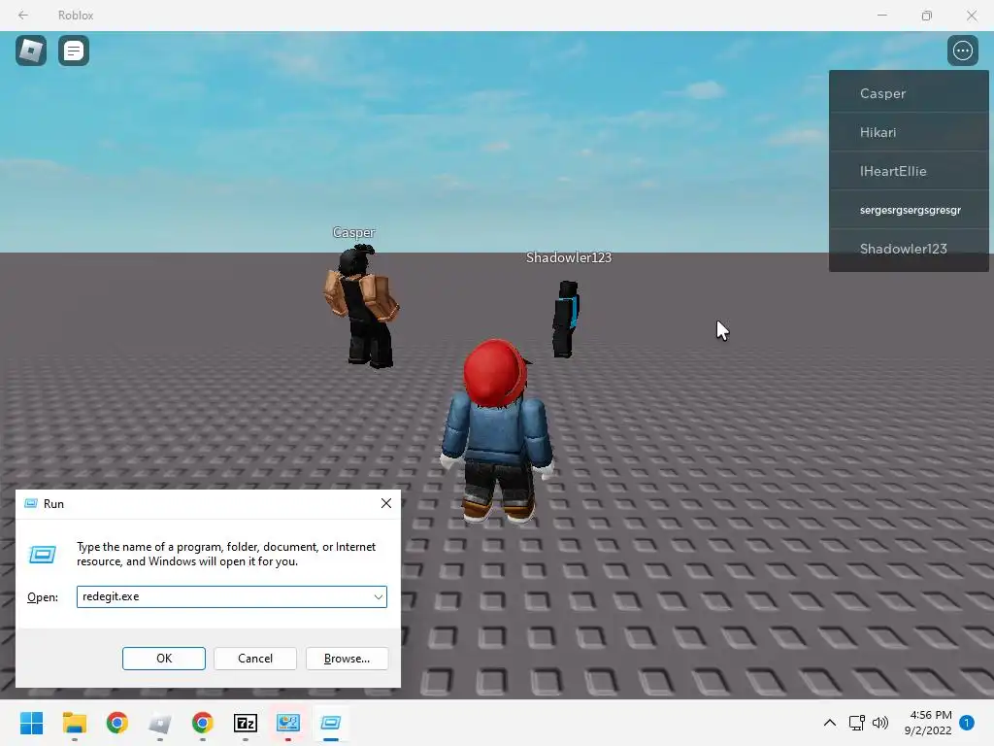
Task: Select Hikari in the player list
Action: (x=909, y=132)
